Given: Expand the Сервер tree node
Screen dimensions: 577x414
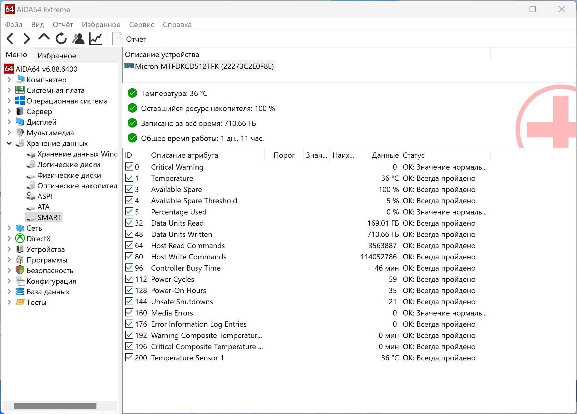Looking at the screenshot, I should [x=9, y=111].
